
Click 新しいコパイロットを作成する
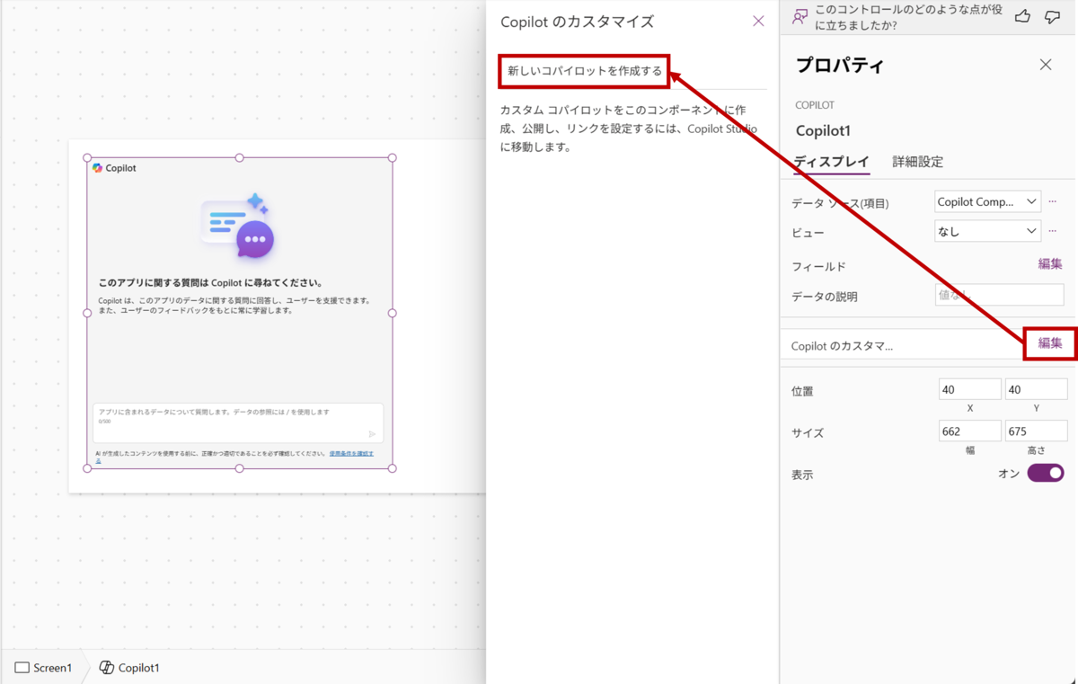[x=584, y=71]
